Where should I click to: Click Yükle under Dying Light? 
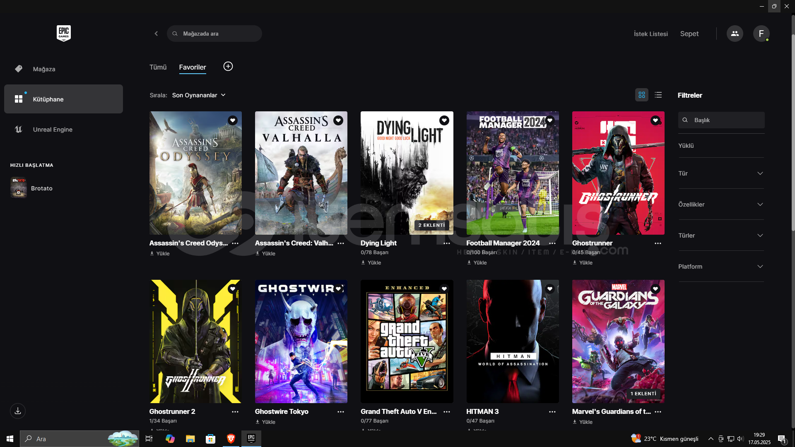coord(371,263)
